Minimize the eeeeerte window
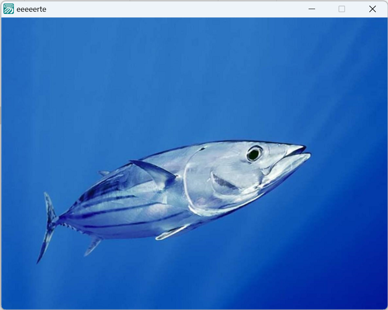This screenshot has width=388, height=310. point(311,9)
